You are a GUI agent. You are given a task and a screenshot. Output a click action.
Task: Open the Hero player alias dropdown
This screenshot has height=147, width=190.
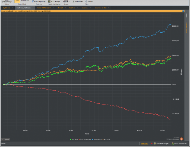(x=7, y=2)
